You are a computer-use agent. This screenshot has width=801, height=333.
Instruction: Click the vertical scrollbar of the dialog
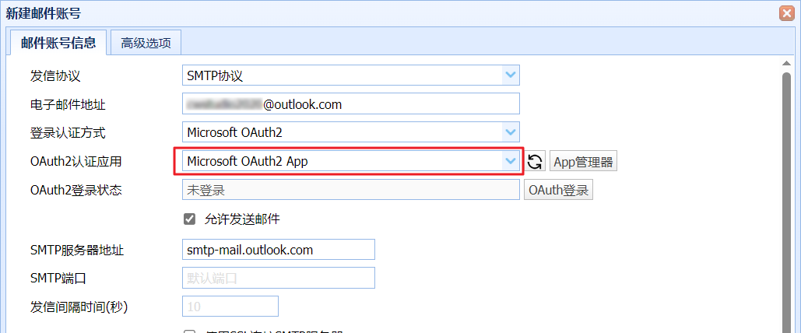click(787, 202)
